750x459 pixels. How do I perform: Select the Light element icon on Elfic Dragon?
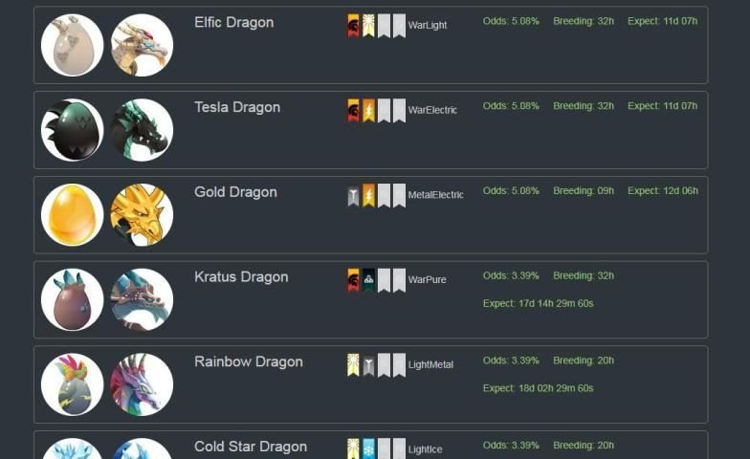tap(368, 25)
